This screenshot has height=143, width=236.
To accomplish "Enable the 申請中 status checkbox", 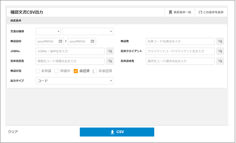I will 57,71.
